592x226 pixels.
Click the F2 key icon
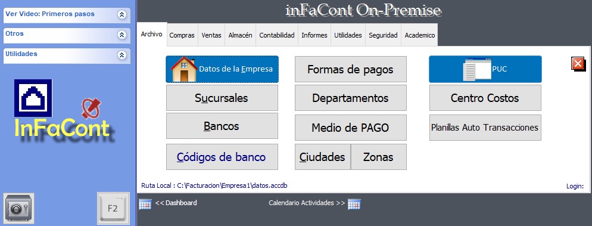coord(113,208)
